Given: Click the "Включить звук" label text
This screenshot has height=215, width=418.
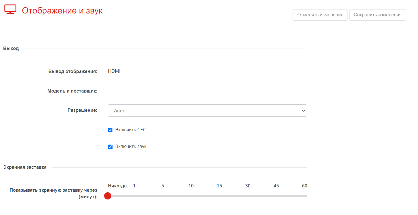Looking at the screenshot, I should pyautogui.click(x=131, y=146).
